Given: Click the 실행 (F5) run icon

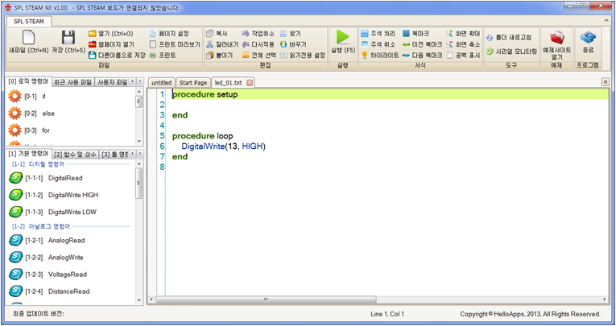Looking at the screenshot, I should (x=343, y=38).
